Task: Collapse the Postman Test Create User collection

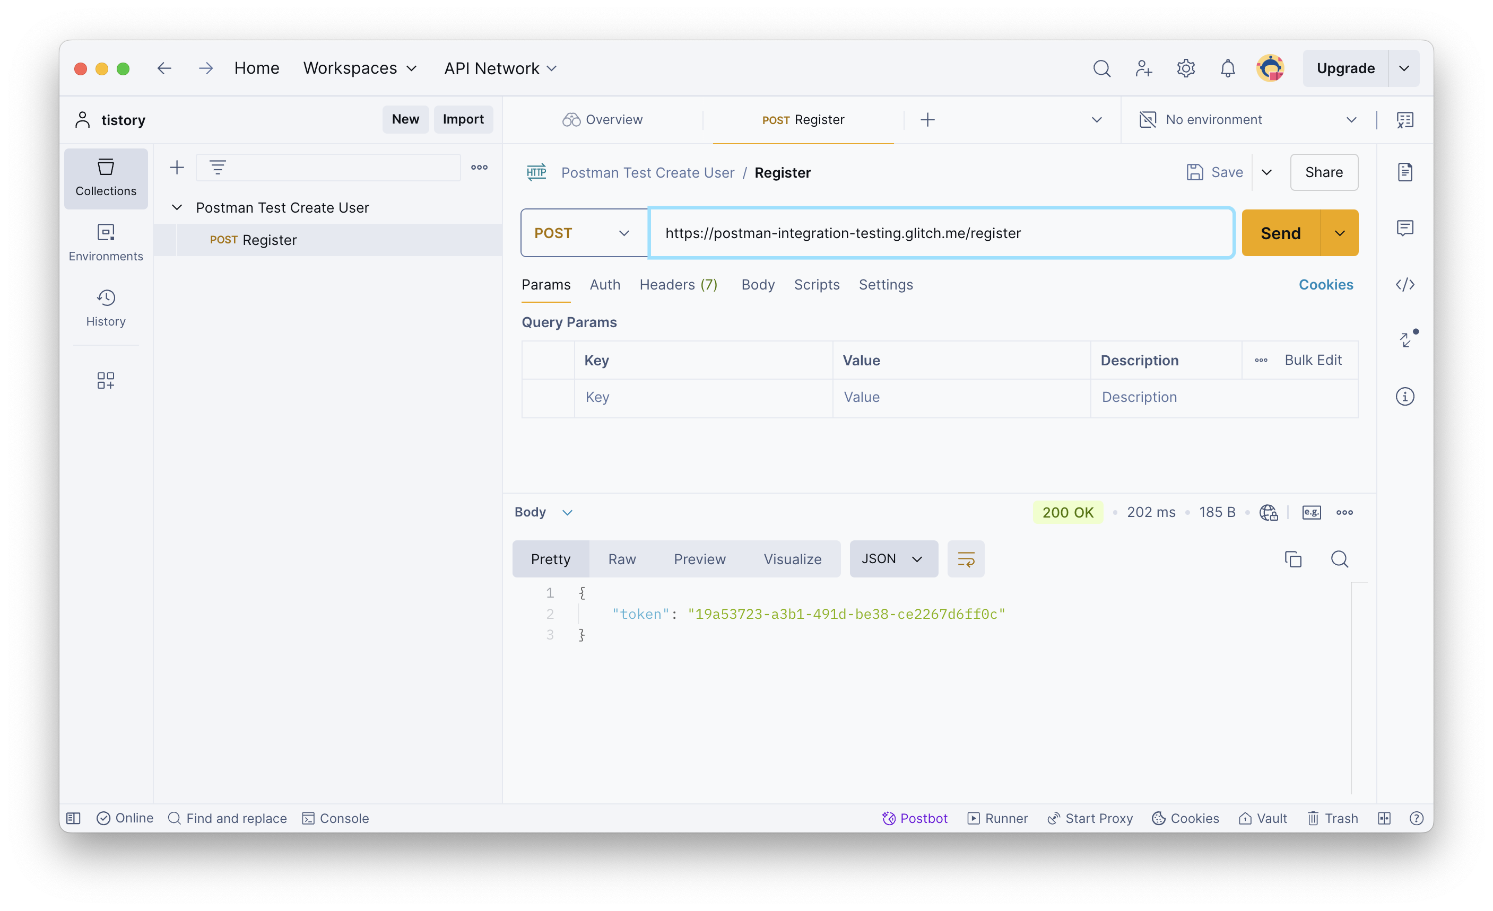Action: tap(177, 208)
